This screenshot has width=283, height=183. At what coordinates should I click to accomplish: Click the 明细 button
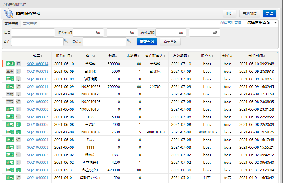(229, 13)
